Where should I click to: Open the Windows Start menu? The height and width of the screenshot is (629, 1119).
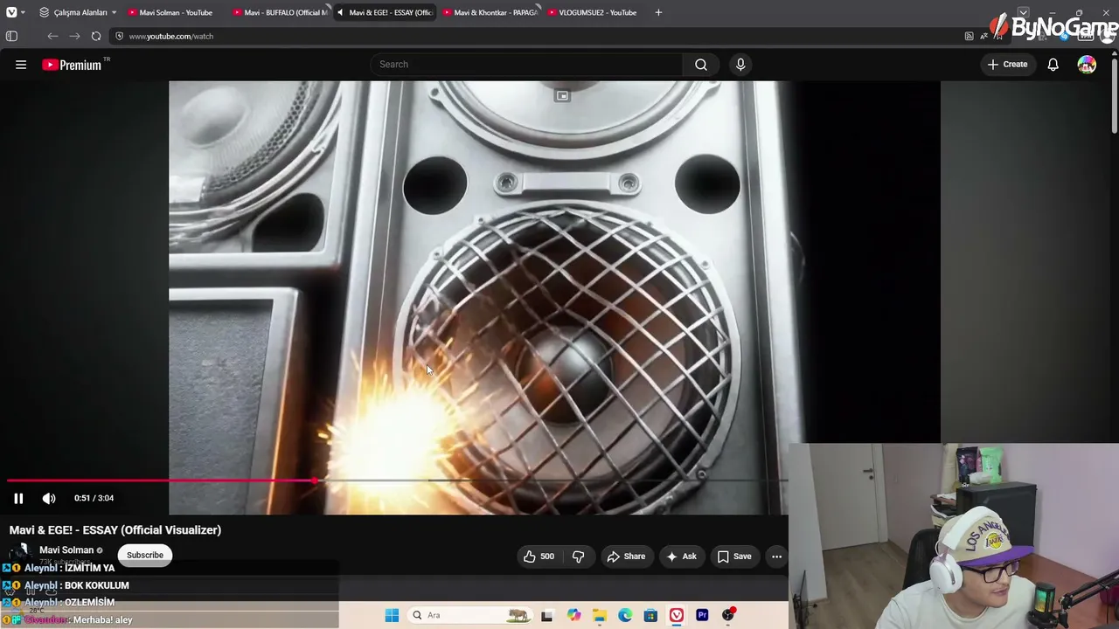click(x=392, y=615)
